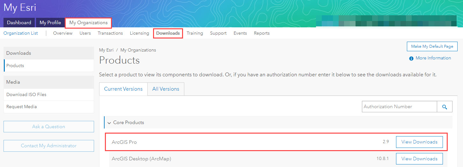The width and height of the screenshot is (463, 167).
Task: Open the Transactions menu item
Action: (110, 33)
